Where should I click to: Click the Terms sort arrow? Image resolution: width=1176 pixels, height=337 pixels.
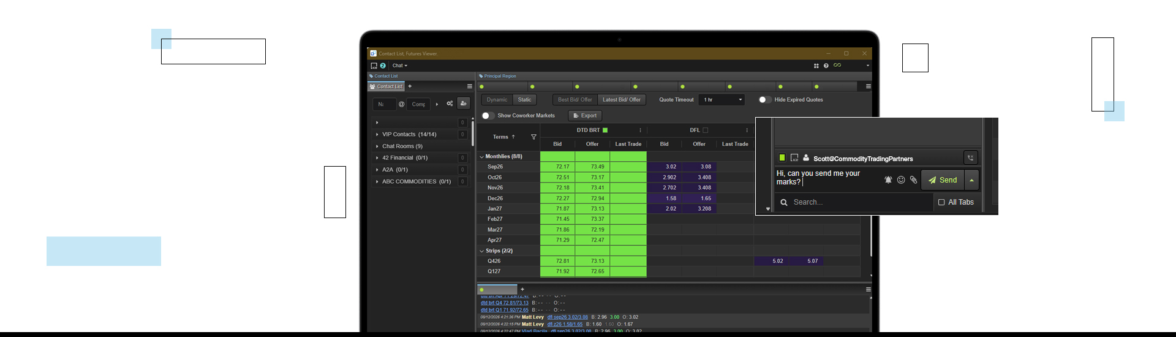tap(513, 137)
